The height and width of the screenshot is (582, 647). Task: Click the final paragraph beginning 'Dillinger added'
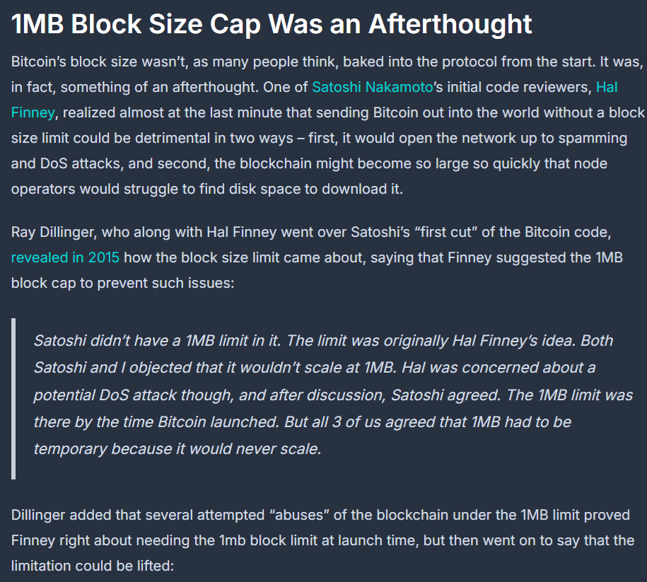(x=322, y=540)
